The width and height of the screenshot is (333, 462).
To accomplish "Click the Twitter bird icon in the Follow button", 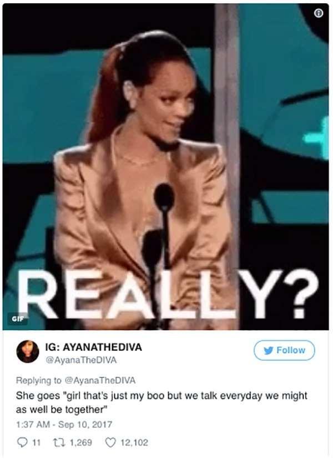I will 269,350.
